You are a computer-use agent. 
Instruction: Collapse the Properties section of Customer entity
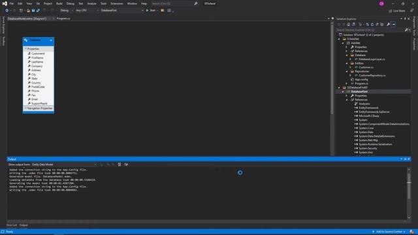point(25,49)
